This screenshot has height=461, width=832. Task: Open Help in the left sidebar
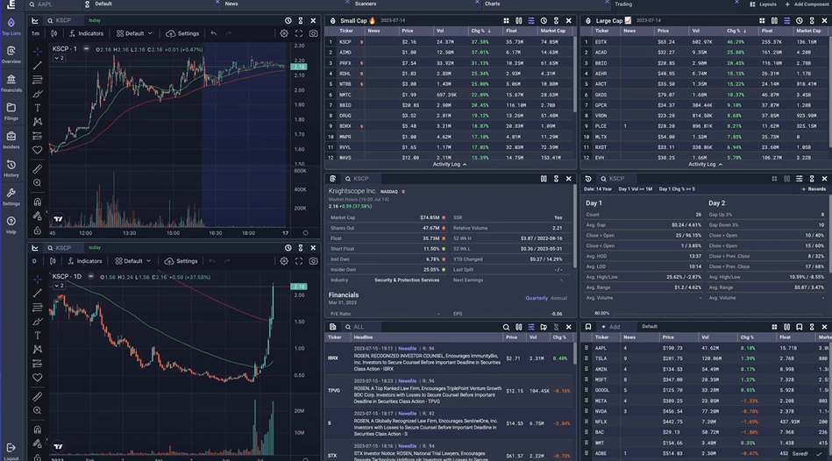click(11, 225)
